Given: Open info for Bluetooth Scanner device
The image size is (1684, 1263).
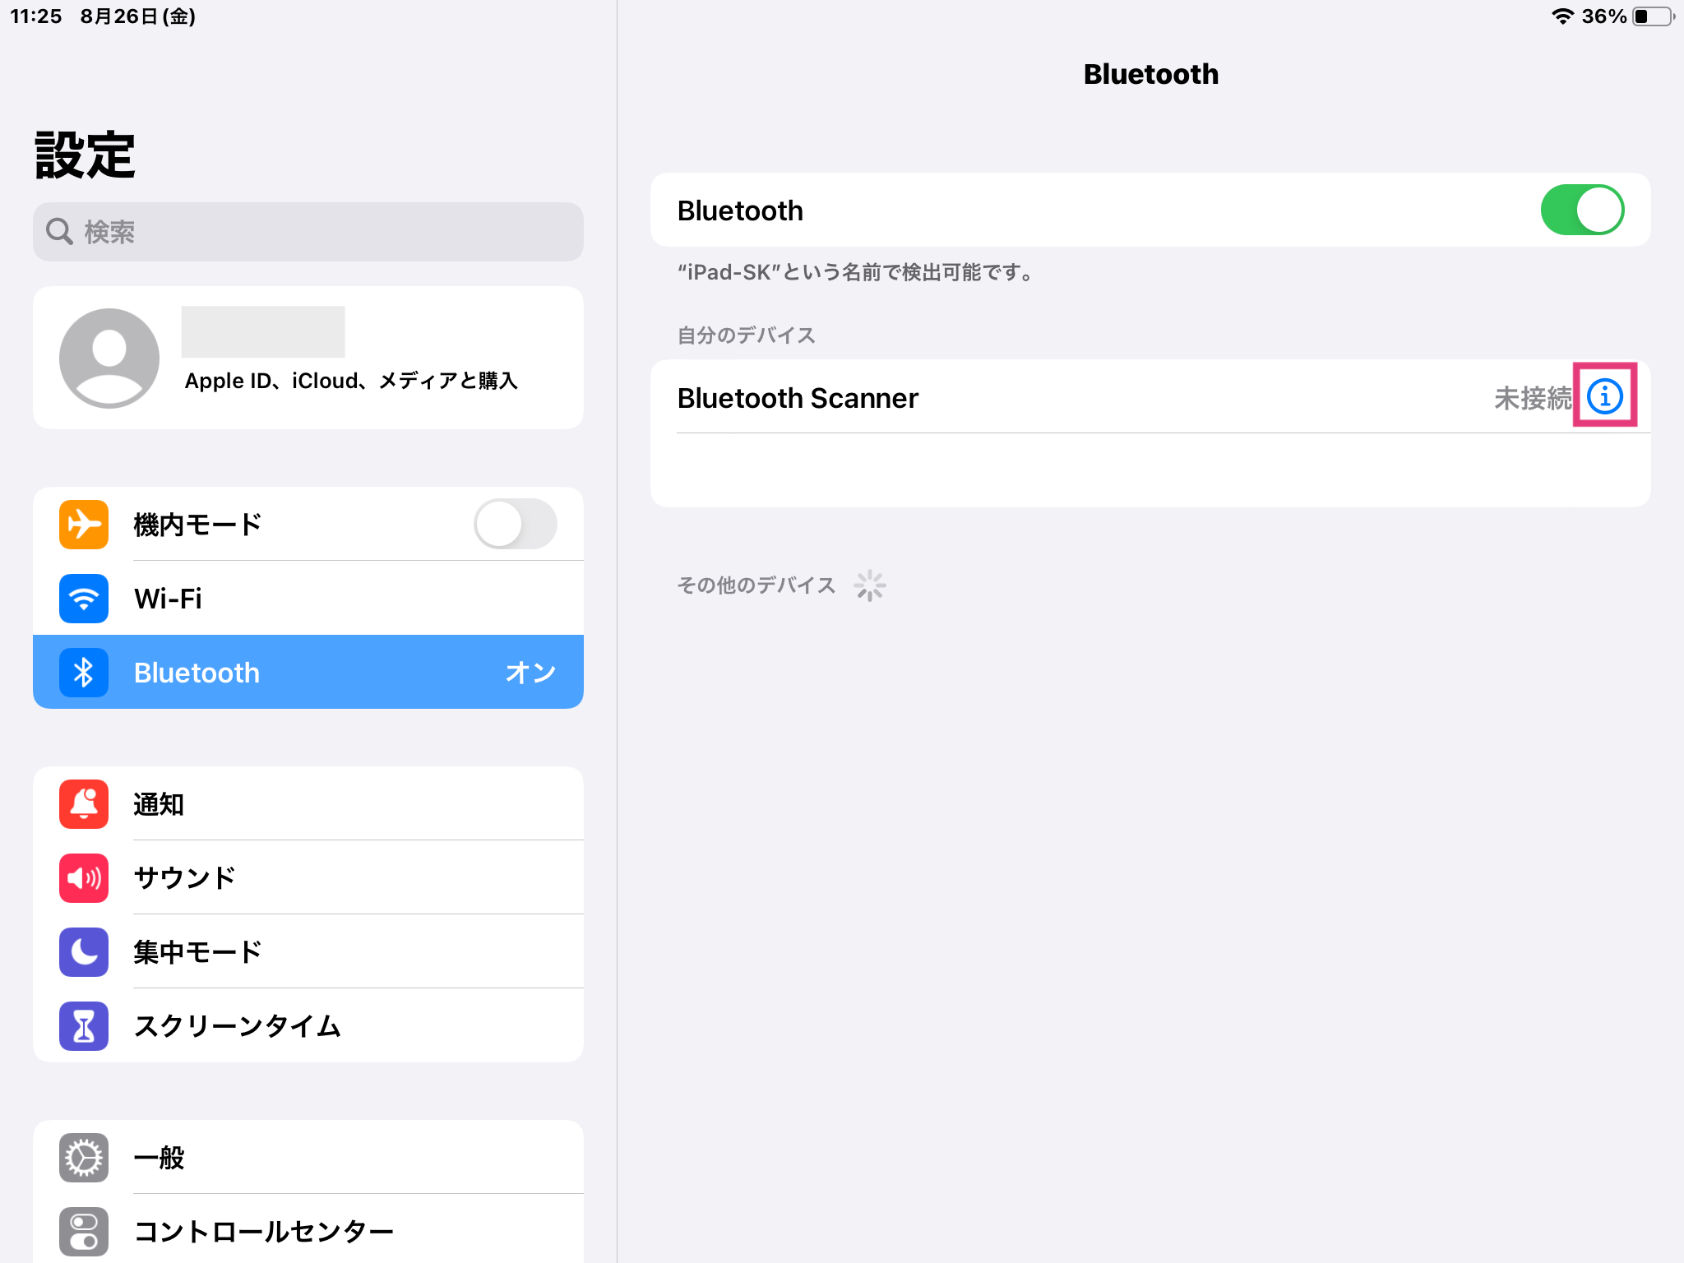Looking at the screenshot, I should pyautogui.click(x=1604, y=396).
